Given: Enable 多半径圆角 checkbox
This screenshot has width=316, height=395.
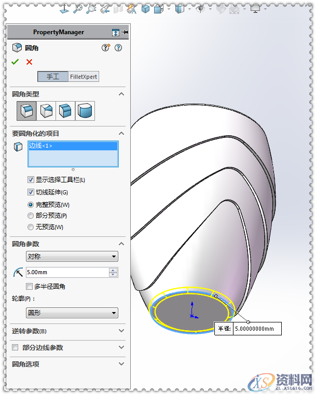Looking at the screenshot, I should pyautogui.click(x=30, y=287).
